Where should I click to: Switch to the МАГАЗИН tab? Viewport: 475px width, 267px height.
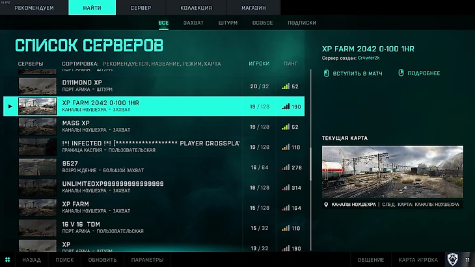pyautogui.click(x=254, y=8)
